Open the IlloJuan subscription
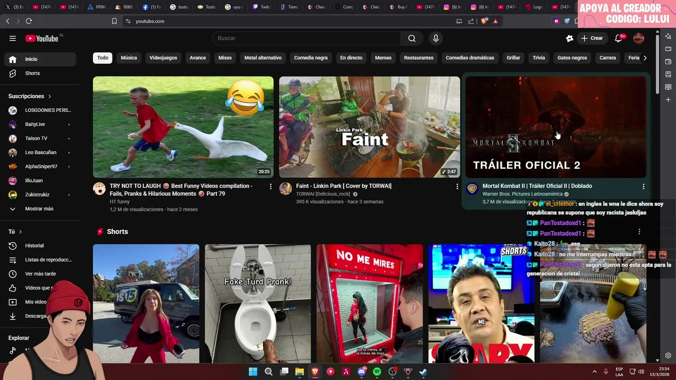Image resolution: width=676 pixels, height=380 pixels. pyautogui.click(x=40, y=180)
